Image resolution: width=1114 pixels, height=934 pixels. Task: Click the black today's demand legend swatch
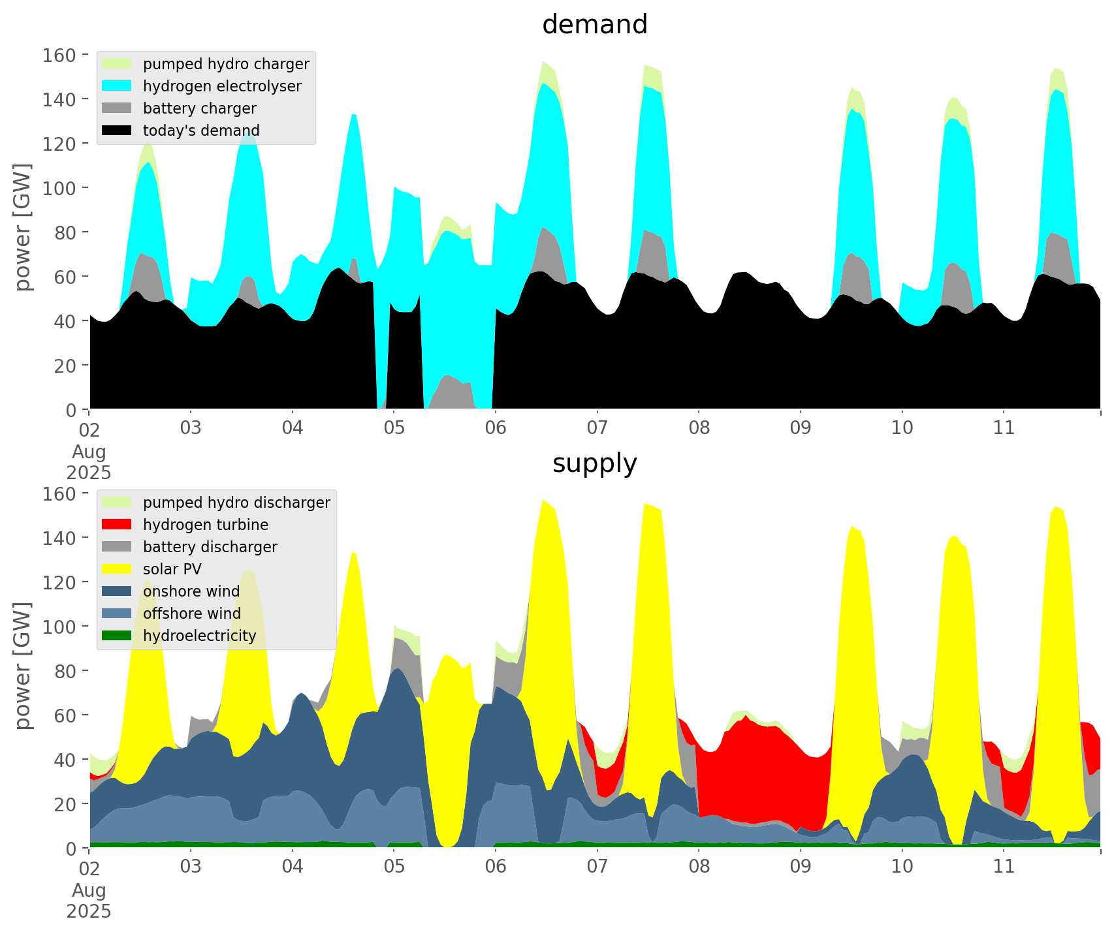click(117, 131)
